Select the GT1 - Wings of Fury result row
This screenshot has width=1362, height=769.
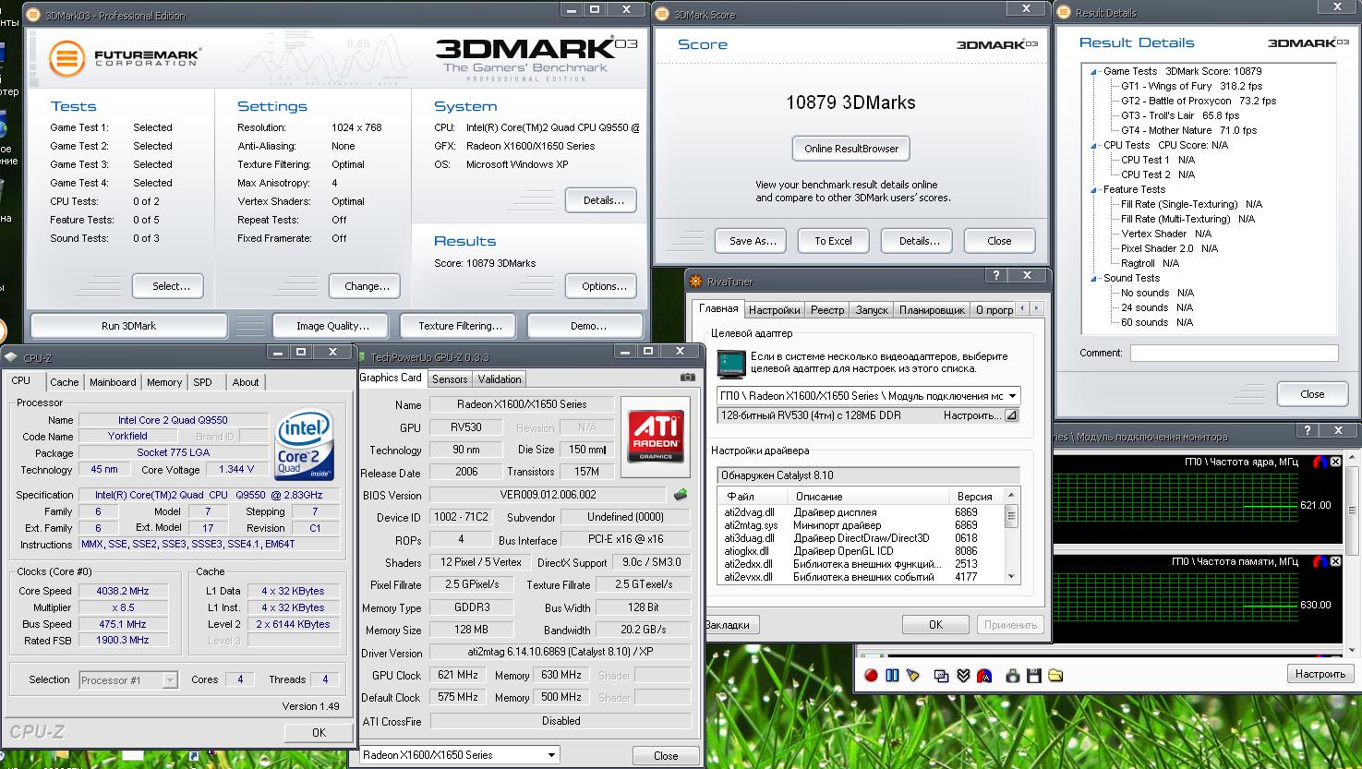point(1191,86)
